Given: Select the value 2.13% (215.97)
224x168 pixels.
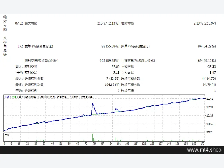Looking at the screenshot, I should click(x=205, y=23).
